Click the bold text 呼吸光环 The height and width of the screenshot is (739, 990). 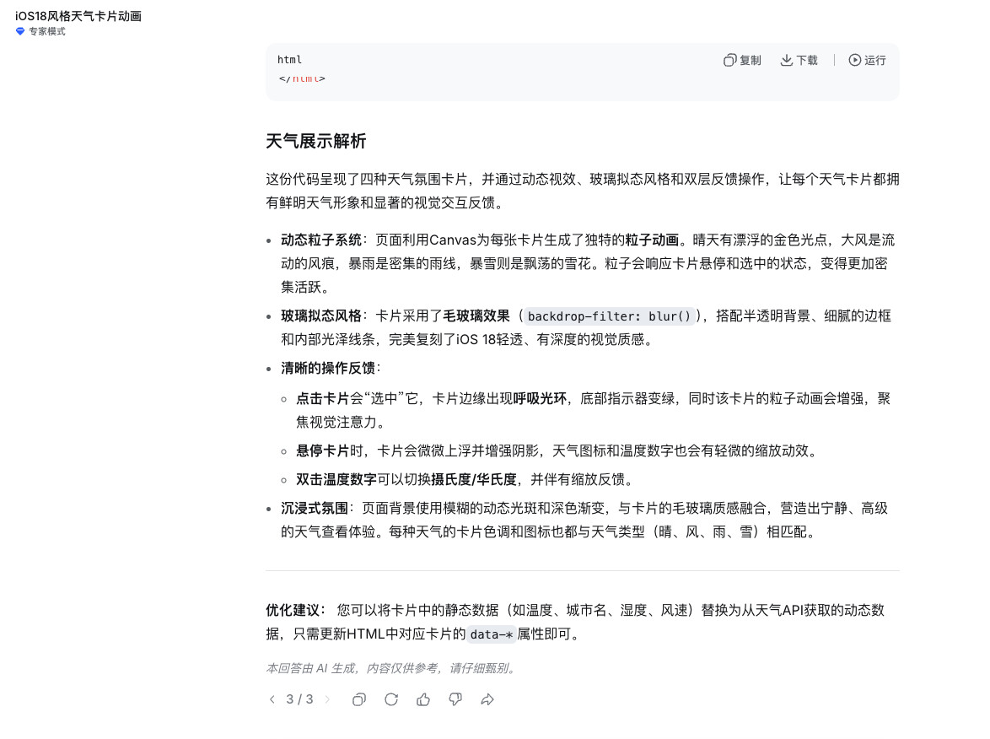point(540,398)
